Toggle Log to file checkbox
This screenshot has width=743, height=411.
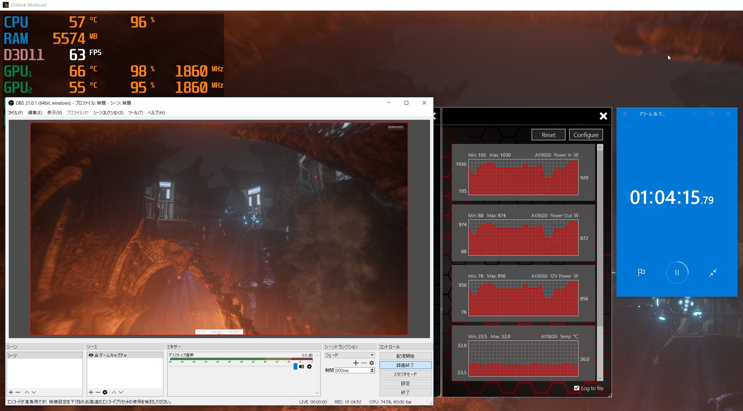[577, 388]
